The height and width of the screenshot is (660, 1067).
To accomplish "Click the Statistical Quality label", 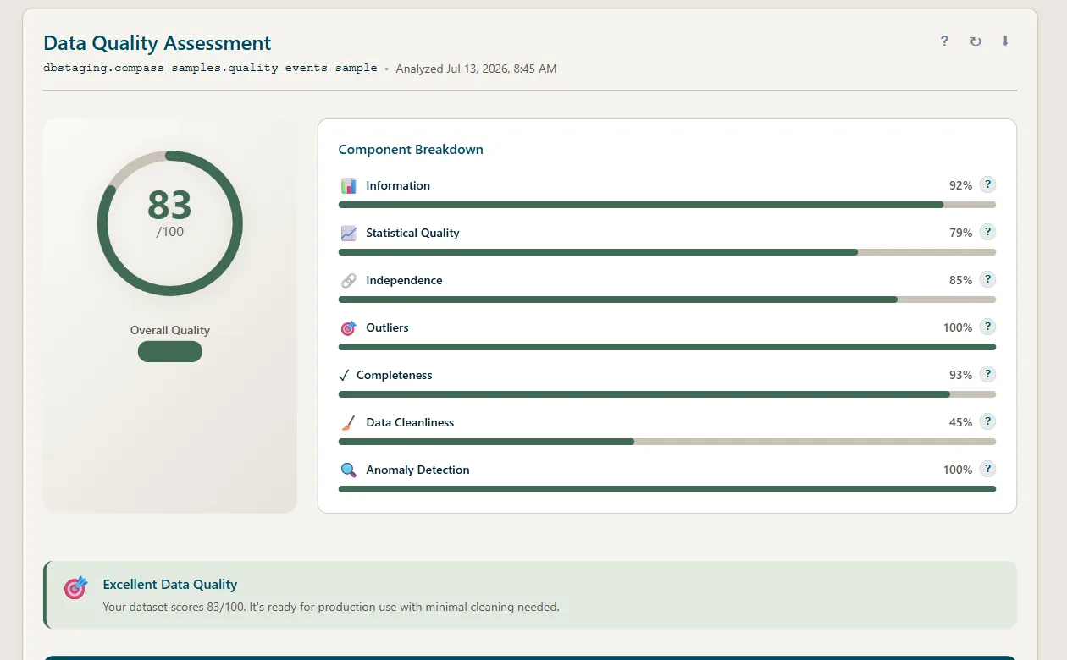I will click(412, 233).
